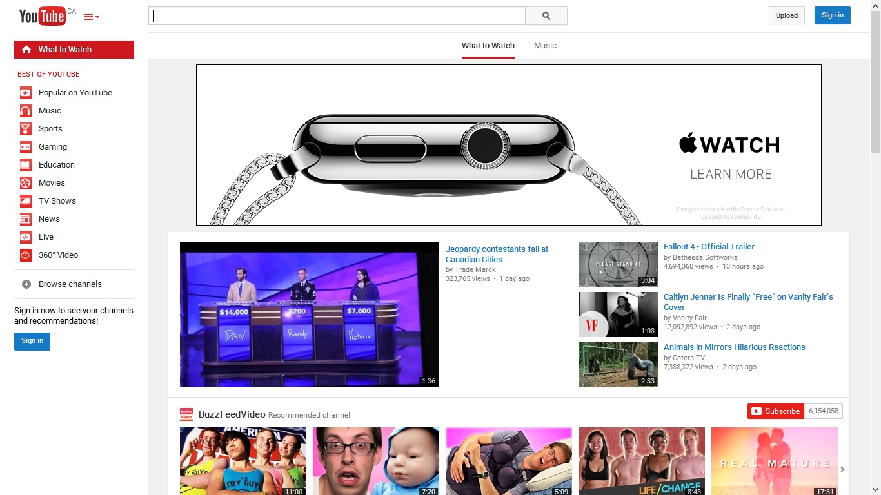Show next BuzzFeedVideo videos with right chevron
This screenshot has height=495, width=881.
[x=842, y=469]
